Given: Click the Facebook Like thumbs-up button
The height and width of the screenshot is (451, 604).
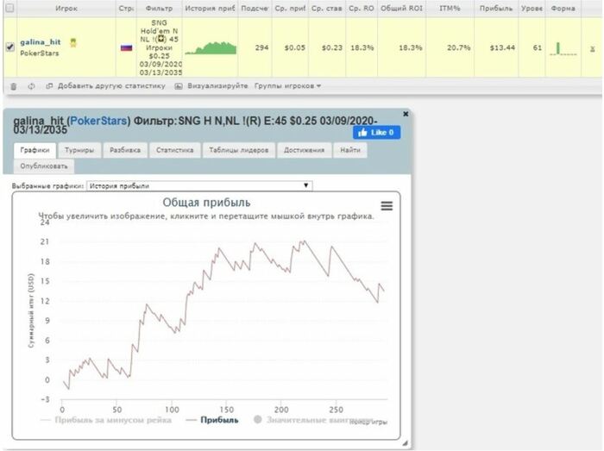Looking at the screenshot, I should pyautogui.click(x=376, y=133).
